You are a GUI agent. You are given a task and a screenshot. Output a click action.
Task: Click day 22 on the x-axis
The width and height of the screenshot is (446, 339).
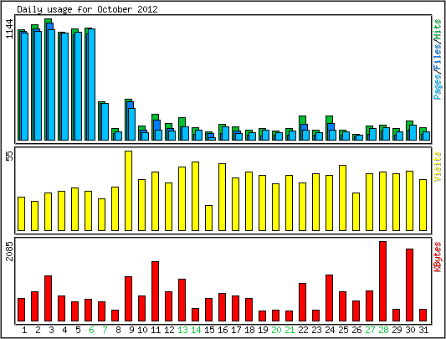coord(303,330)
